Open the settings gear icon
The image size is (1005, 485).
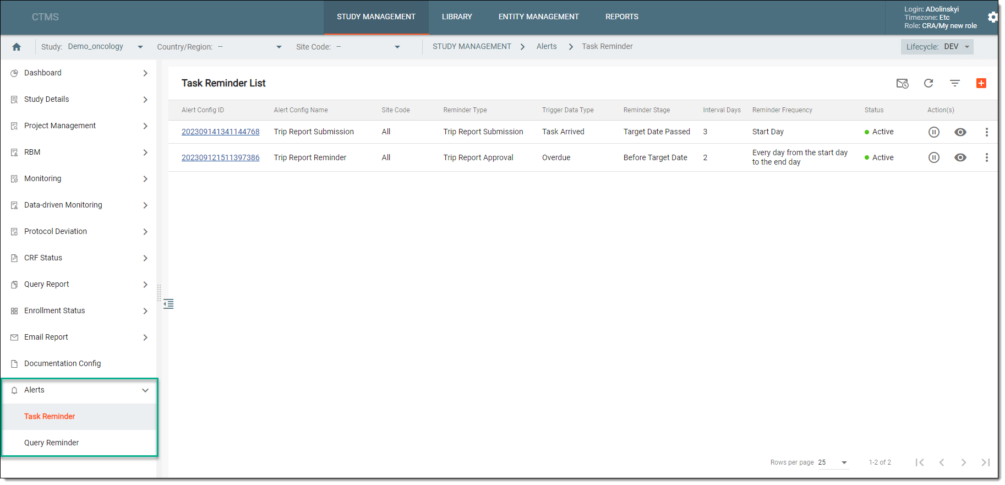[992, 17]
